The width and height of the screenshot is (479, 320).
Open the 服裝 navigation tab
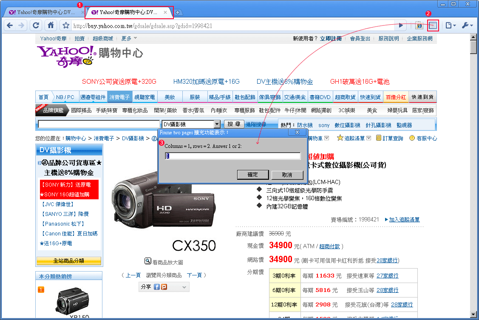pyautogui.click(x=195, y=97)
